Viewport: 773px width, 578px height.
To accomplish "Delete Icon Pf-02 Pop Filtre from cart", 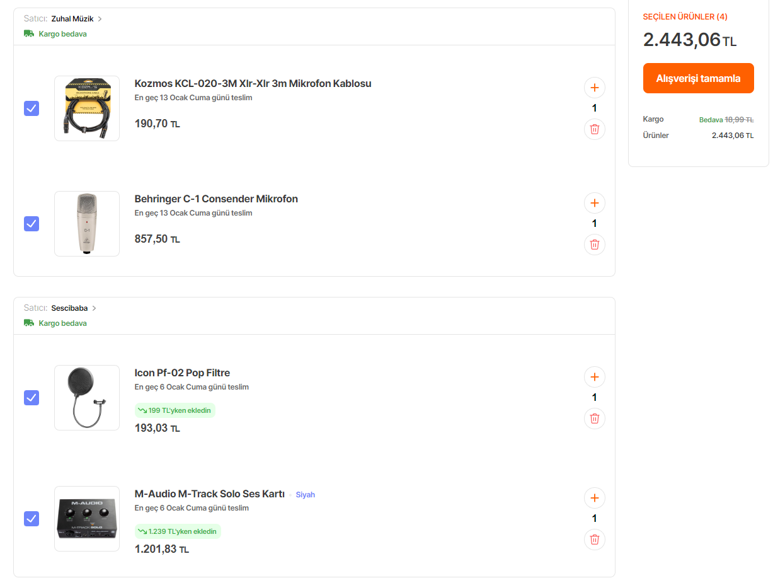I will (x=594, y=419).
